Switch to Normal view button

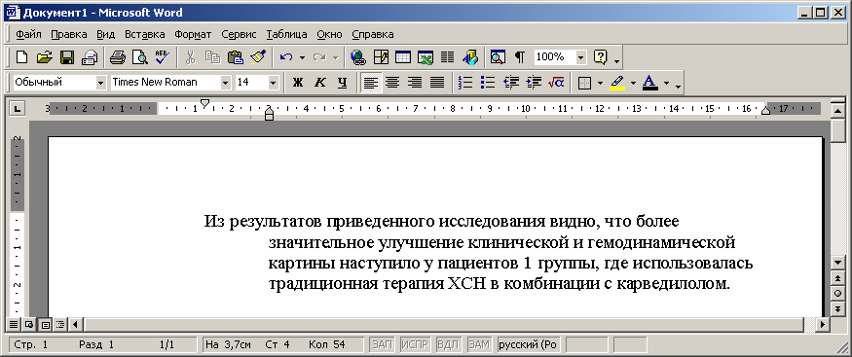(x=13, y=325)
